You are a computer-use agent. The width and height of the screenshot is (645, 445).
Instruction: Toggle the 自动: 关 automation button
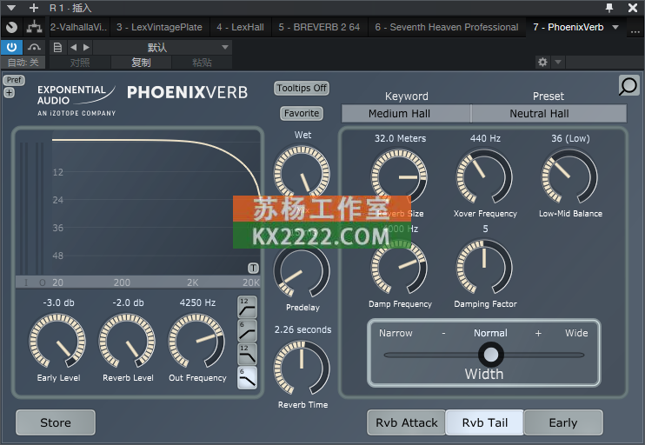(23, 63)
